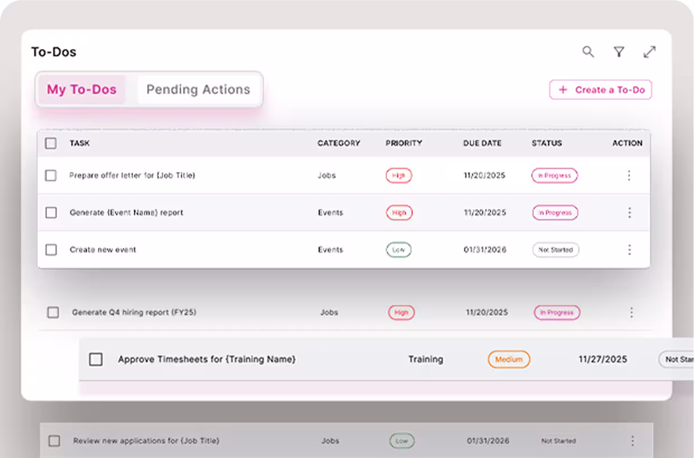Open In Progress status of offer letter task
694x458 pixels.
[554, 175]
